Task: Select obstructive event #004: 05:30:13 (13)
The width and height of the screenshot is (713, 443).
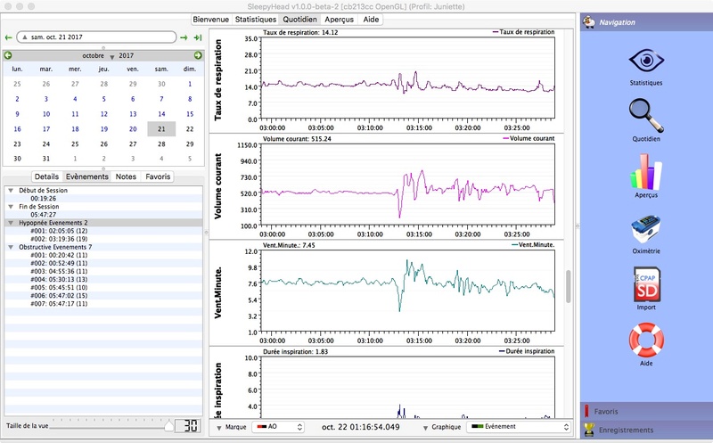Action: (59, 279)
